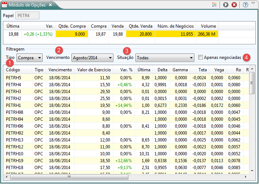Sort by the Gamma column header

point(180,70)
